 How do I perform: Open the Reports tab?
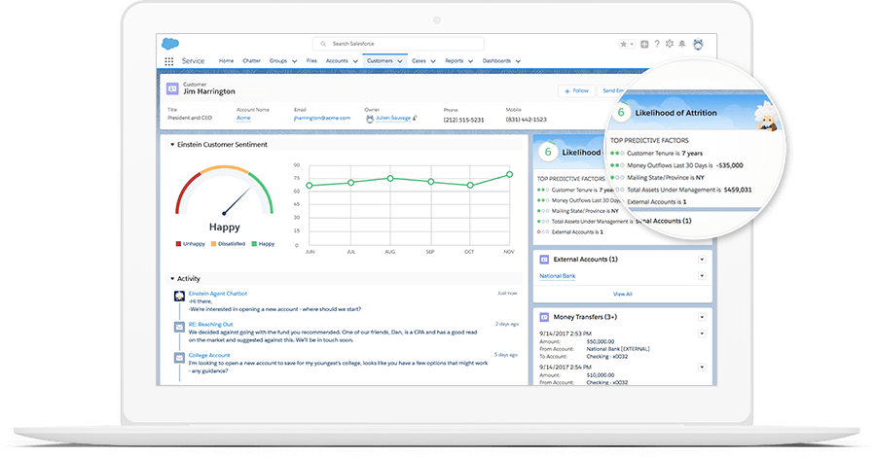click(x=455, y=61)
